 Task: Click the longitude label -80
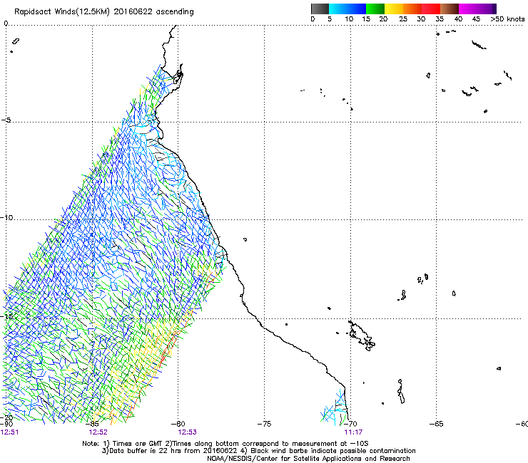click(x=178, y=424)
